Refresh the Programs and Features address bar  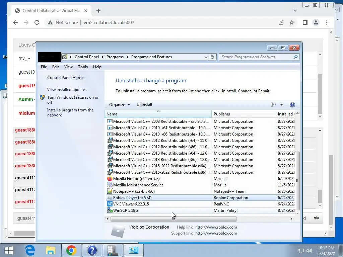coord(212,57)
